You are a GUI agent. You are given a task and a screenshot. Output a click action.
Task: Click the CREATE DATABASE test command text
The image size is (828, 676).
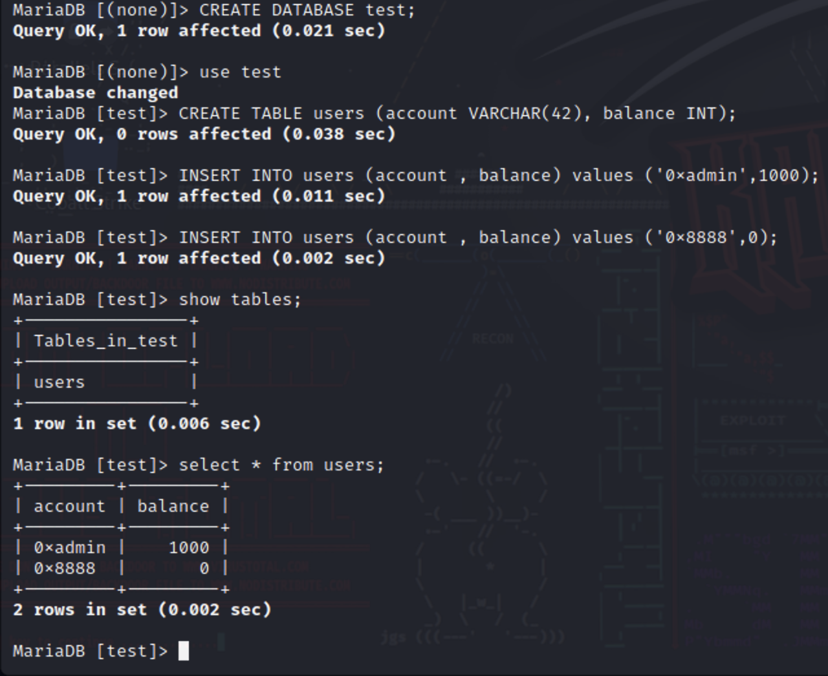(x=307, y=10)
